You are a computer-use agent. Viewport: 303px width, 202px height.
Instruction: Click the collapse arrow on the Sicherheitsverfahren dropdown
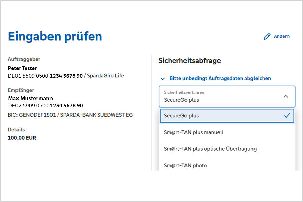[286, 97]
